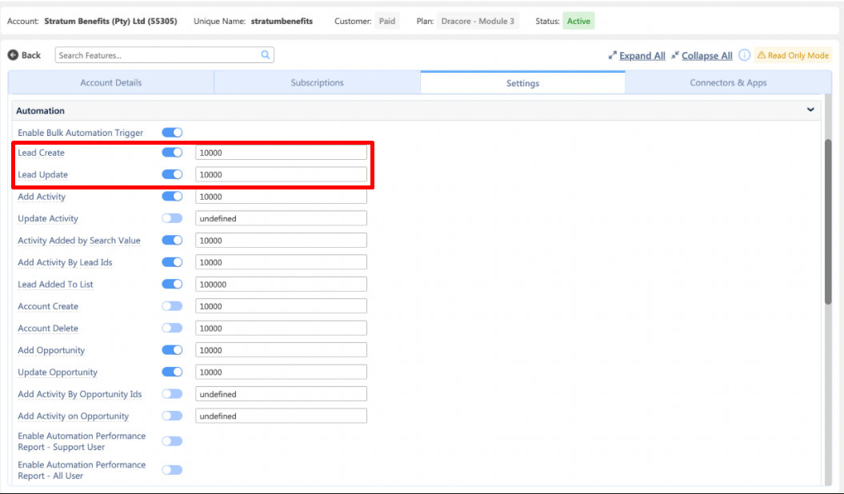Toggle the Update Opportunity switch

pos(172,372)
